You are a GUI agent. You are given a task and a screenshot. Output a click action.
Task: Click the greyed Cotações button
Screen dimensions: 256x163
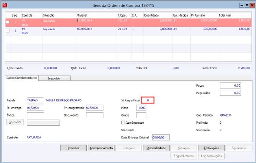[x=129, y=148]
